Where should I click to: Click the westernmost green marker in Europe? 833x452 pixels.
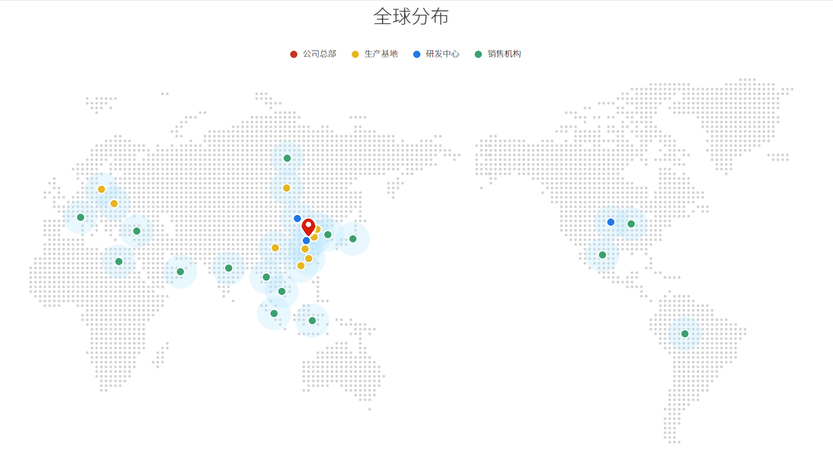(81, 217)
